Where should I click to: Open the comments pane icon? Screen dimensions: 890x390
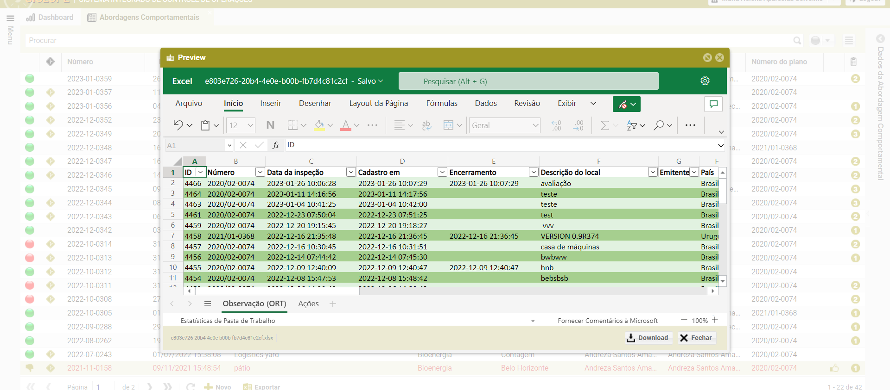pos(713,104)
